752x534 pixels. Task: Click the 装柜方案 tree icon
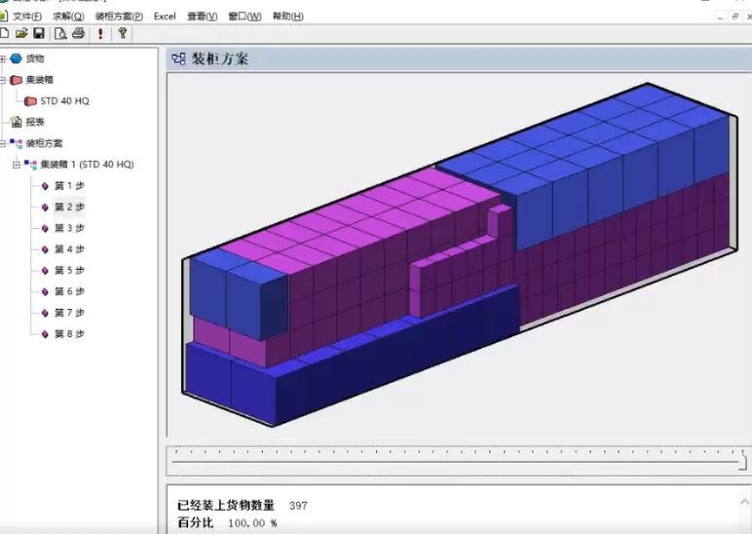tap(17, 143)
